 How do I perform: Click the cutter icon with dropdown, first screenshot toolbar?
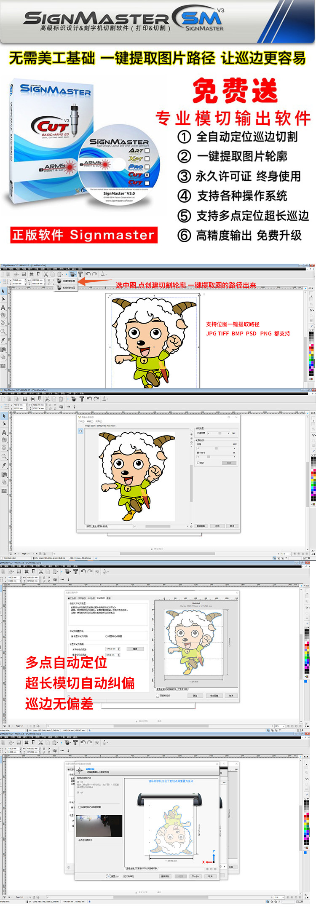(74, 274)
